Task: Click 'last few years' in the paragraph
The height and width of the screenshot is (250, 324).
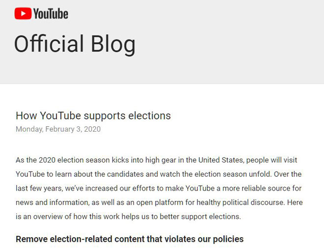Action: (x=39, y=189)
